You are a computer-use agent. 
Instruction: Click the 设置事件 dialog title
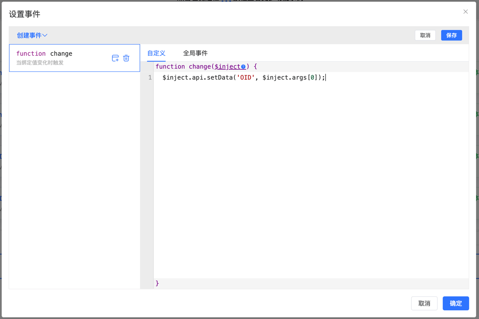click(x=25, y=14)
